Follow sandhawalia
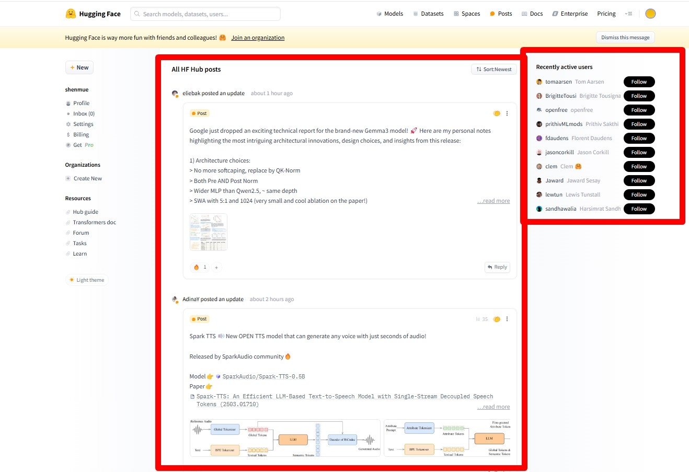Image resolution: width=689 pixels, height=472 pixels. point(639,209)
